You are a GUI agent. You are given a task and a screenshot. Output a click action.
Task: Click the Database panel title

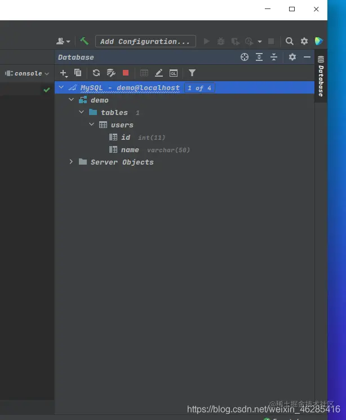click(76, 58)
